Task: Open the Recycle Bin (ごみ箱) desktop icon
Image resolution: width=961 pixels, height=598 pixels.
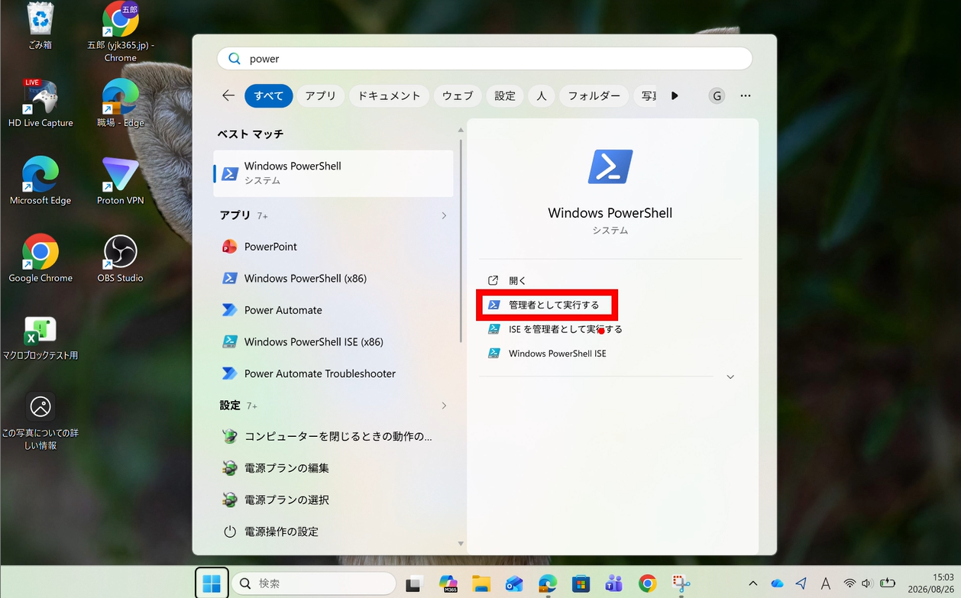Action: tap(40, 26)
